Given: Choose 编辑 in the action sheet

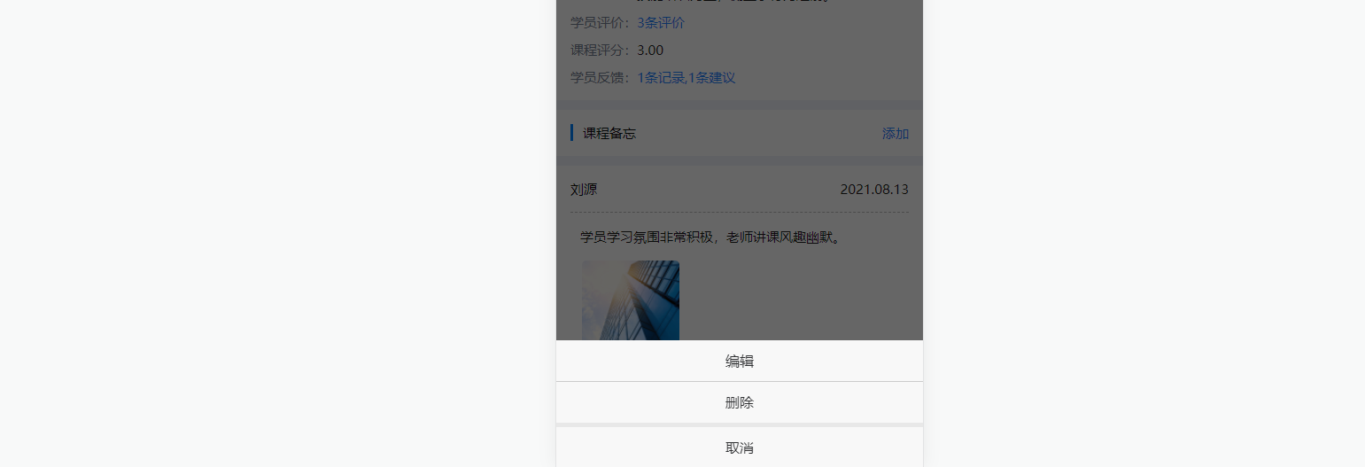Looking at the screenshot, I should 739,361.
